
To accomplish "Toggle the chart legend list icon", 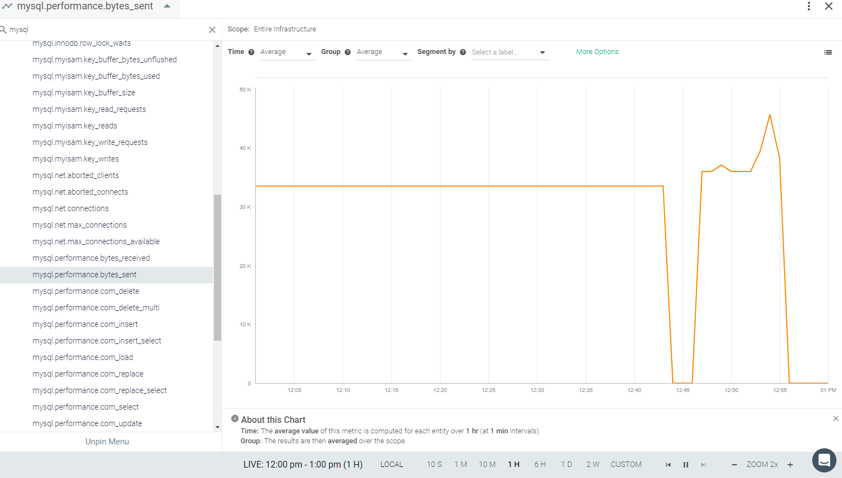I will (x=828, y=52).
